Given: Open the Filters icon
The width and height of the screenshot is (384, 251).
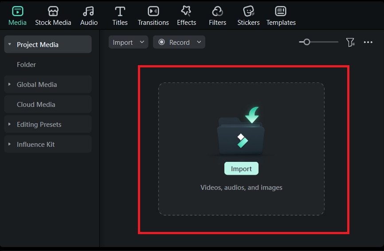Looking at the screenshot, I should coord(217,11).
